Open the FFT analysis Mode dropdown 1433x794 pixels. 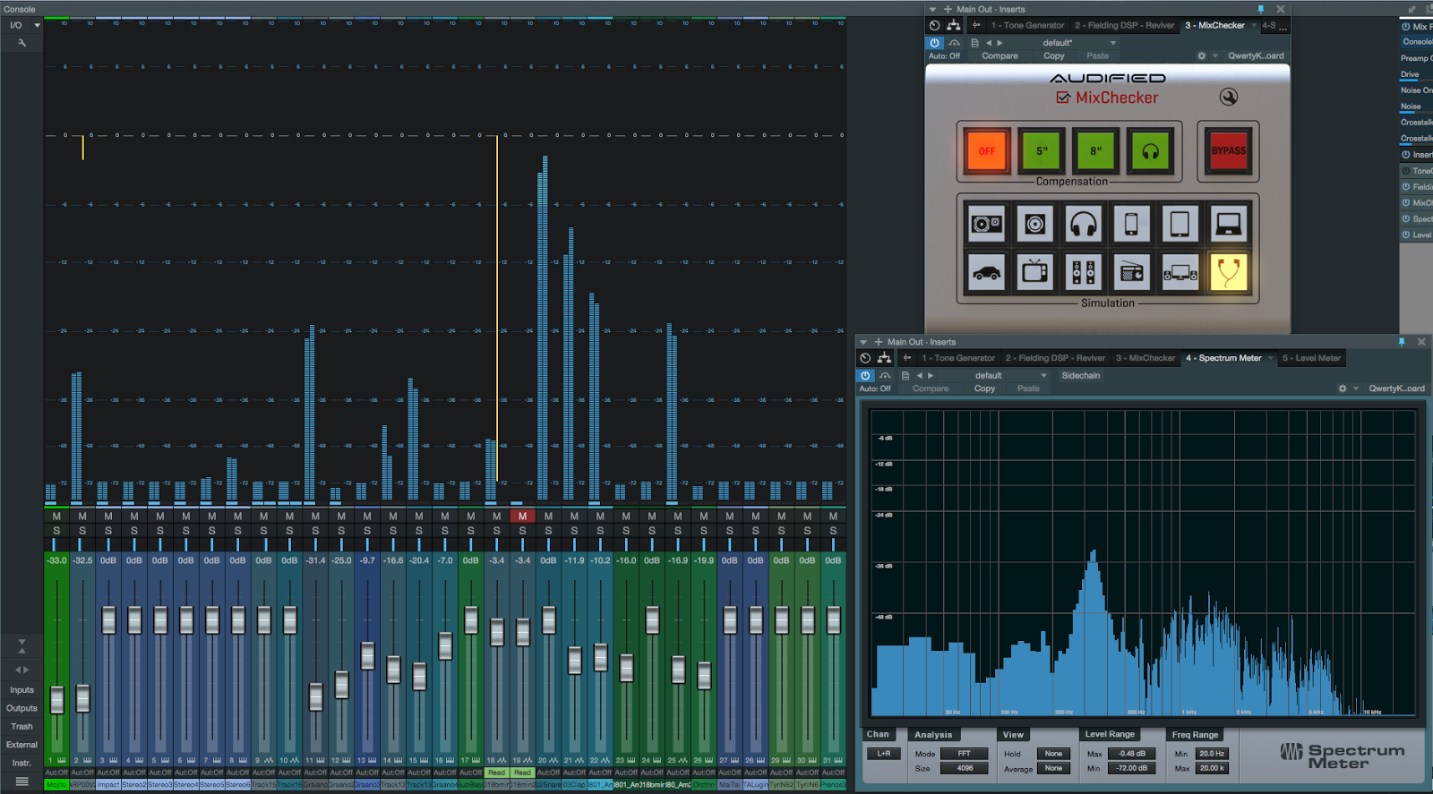[x=964, y=754]
